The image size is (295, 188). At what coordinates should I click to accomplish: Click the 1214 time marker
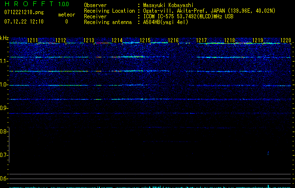coord(117,40)
